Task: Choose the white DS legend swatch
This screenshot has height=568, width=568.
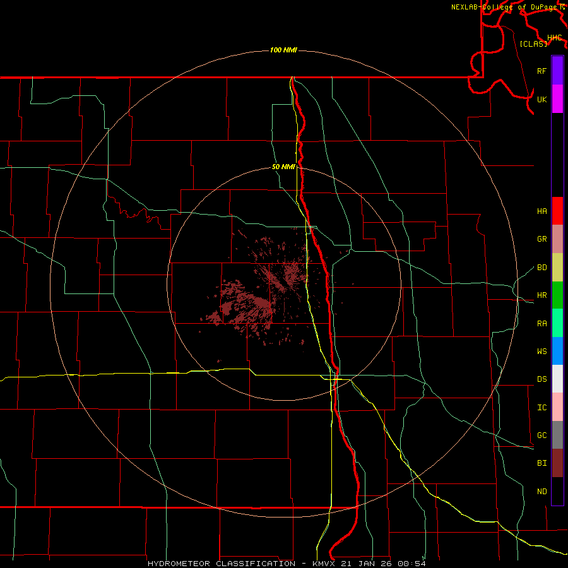Action: (557, 379)
